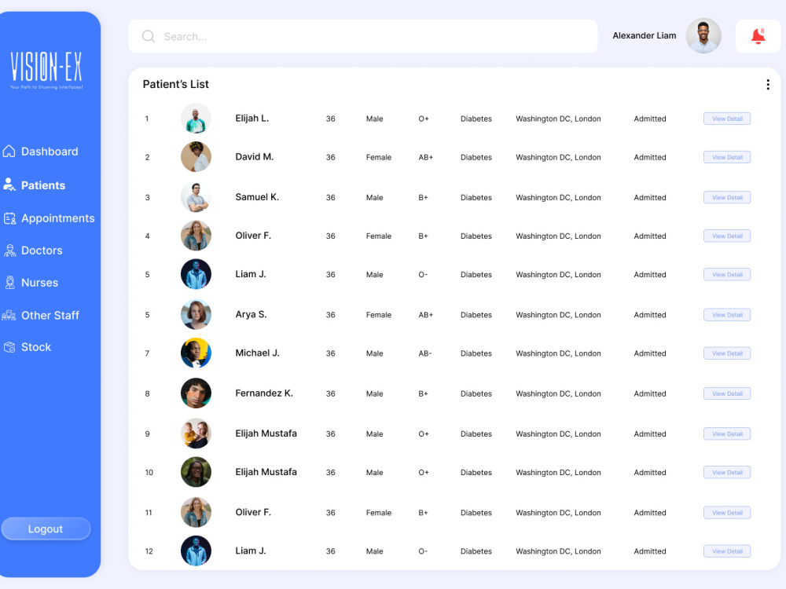Open Alexander Liam's profile avatar

(x=703, y=36)
